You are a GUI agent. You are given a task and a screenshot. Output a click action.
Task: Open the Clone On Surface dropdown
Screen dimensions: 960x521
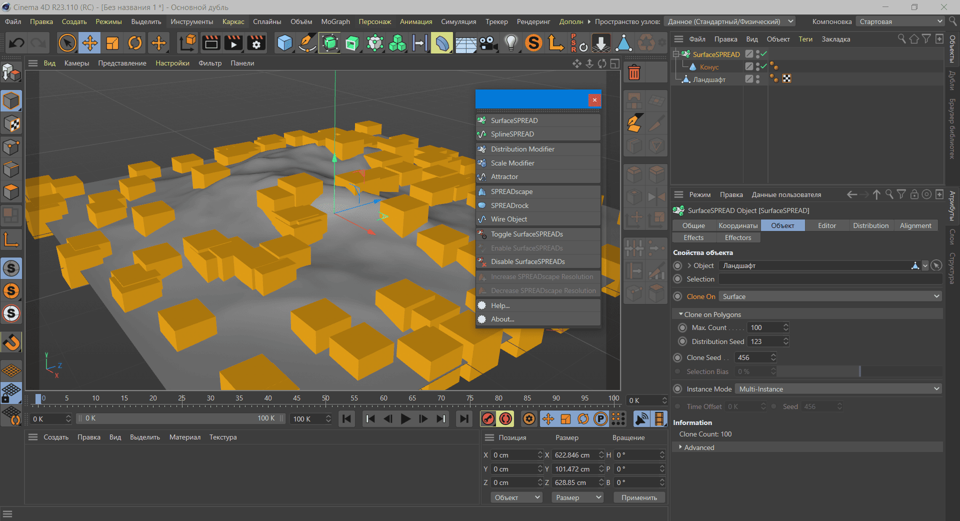pyautogui.click(x=830, y=296)
